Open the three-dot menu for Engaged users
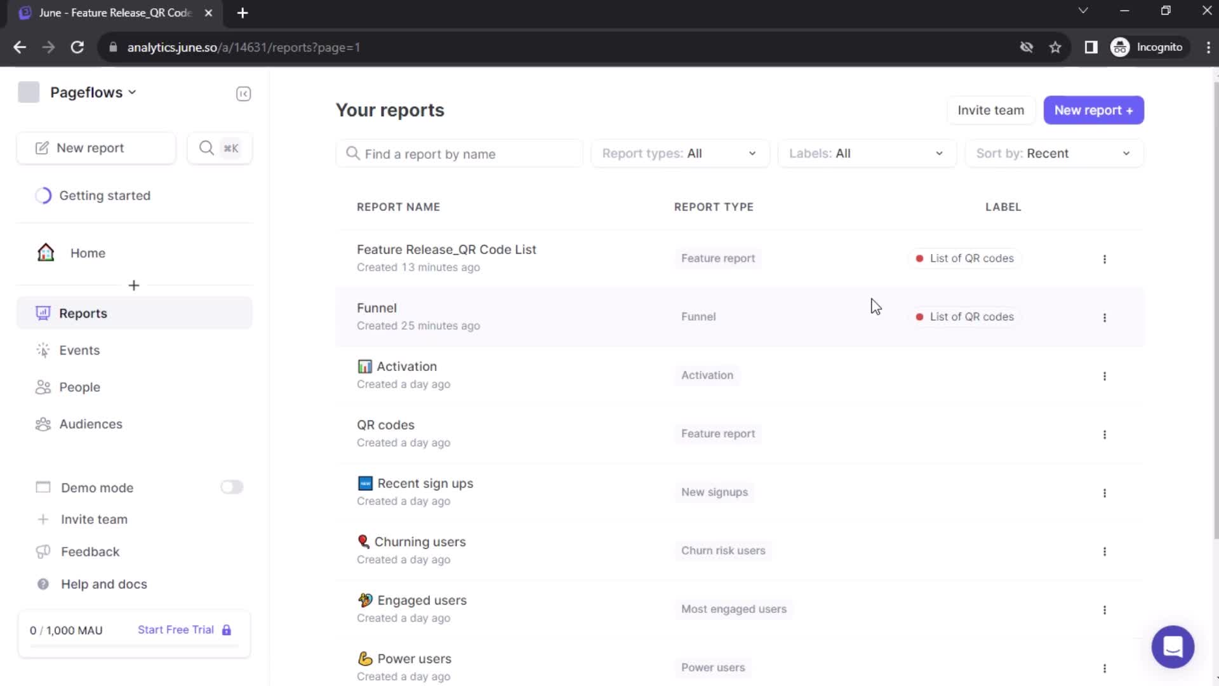 (1104, 610)
